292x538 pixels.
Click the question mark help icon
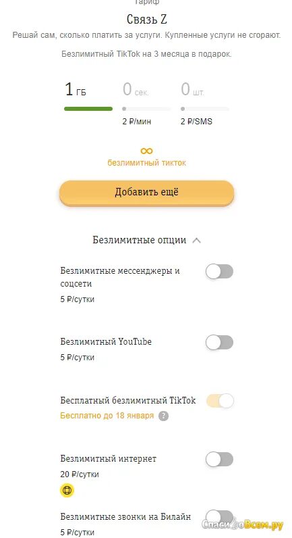pyautogui.click(x=164, y=416)
